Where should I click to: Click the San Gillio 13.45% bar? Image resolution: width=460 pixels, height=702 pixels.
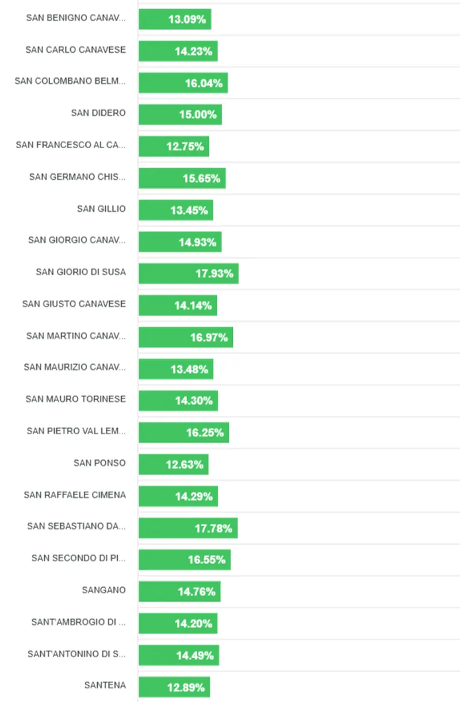[175, 210]
